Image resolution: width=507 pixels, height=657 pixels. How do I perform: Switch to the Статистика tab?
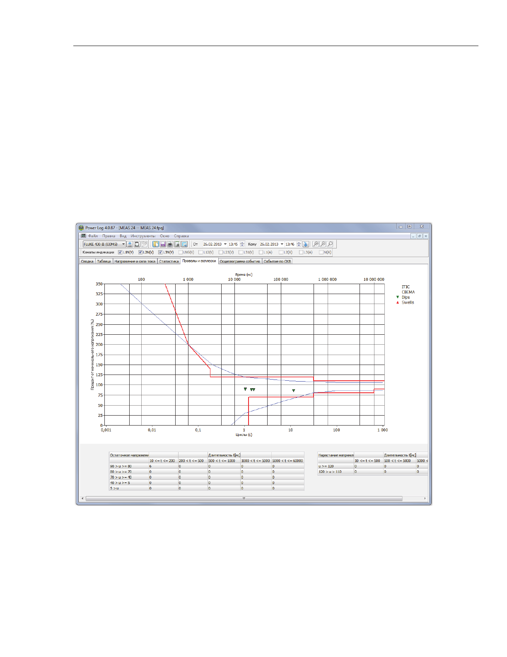tap(169, 261)
